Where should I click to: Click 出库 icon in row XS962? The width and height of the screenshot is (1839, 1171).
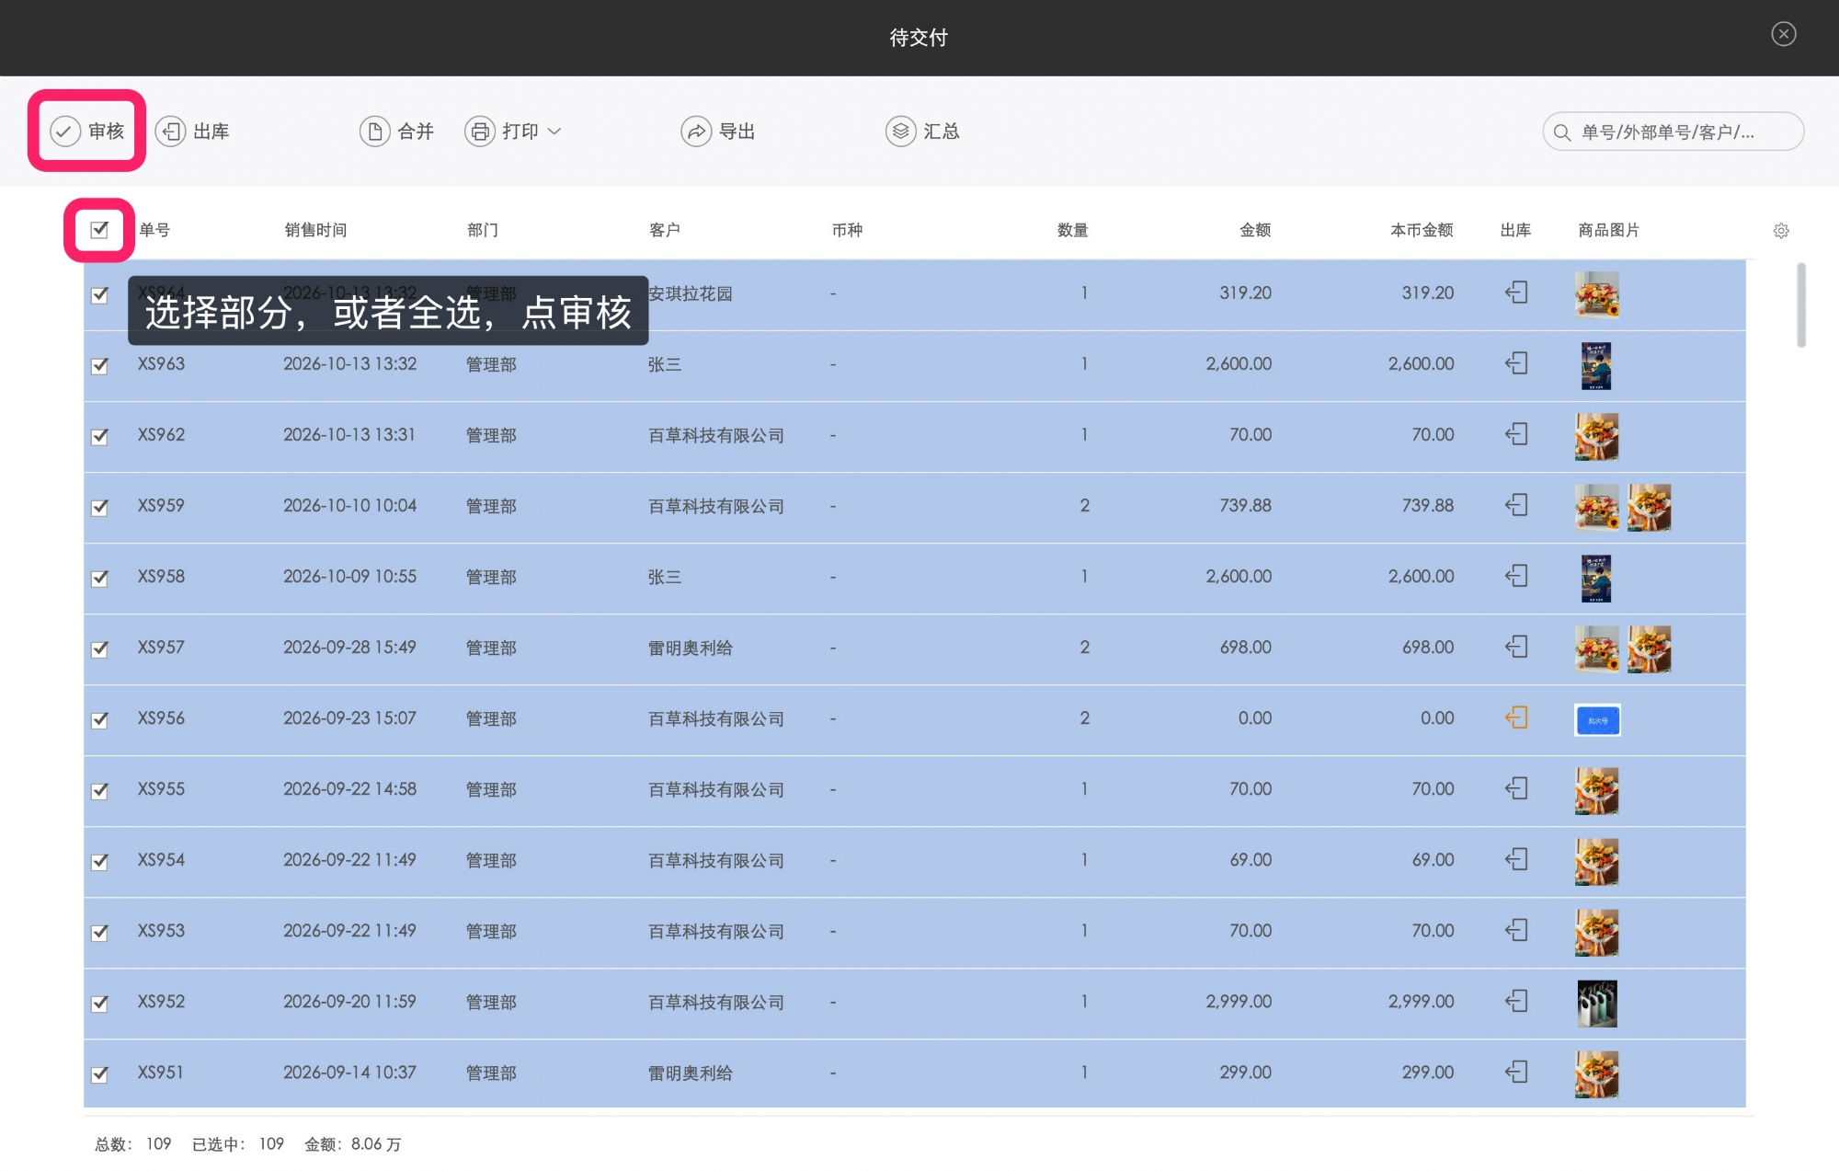click(x=1516, y=434)
